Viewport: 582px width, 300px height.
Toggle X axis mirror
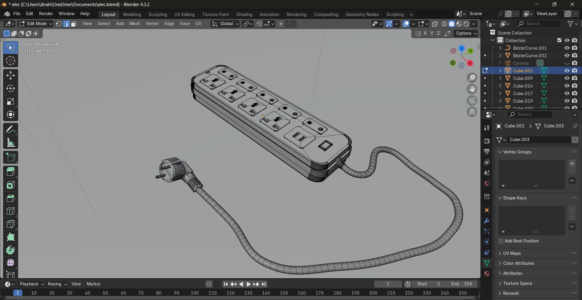(x=425, y=33)
